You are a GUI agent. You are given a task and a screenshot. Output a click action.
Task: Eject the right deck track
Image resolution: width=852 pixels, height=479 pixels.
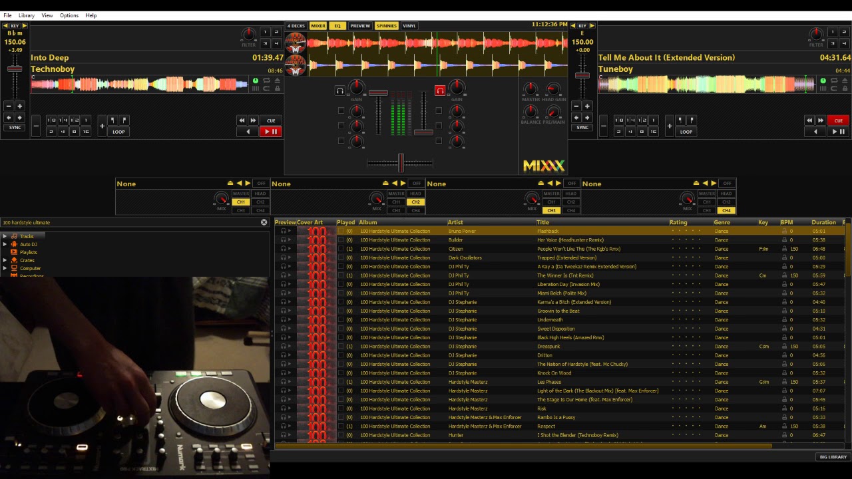click(x=845, y=81)
